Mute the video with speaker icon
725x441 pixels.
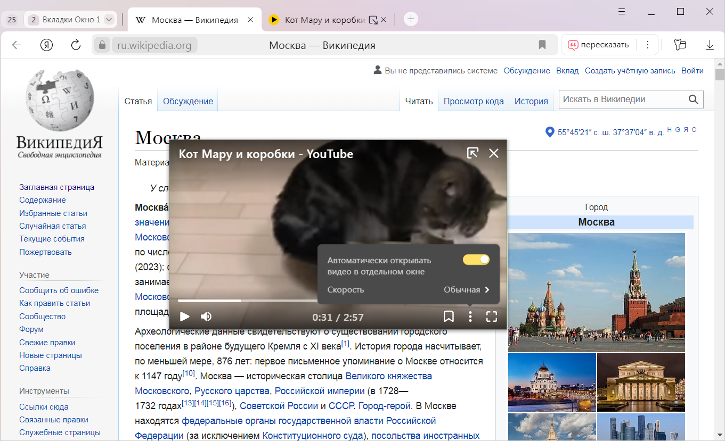coord(206,317)
